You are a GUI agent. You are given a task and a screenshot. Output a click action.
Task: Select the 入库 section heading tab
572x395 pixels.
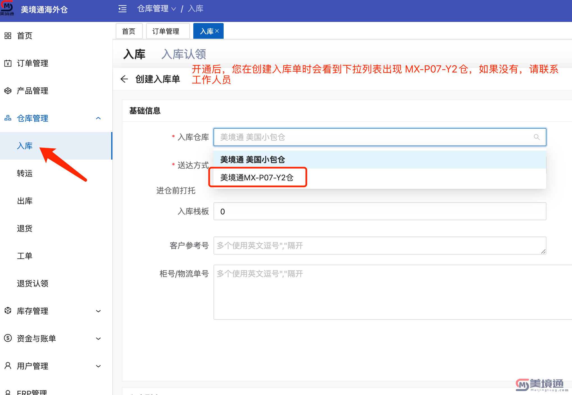click(x=134, y=54)
